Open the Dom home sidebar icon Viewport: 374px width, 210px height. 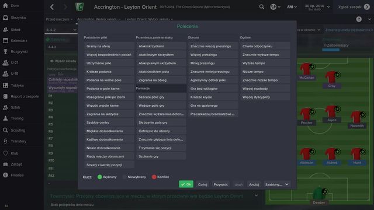(x=5, y=5)
